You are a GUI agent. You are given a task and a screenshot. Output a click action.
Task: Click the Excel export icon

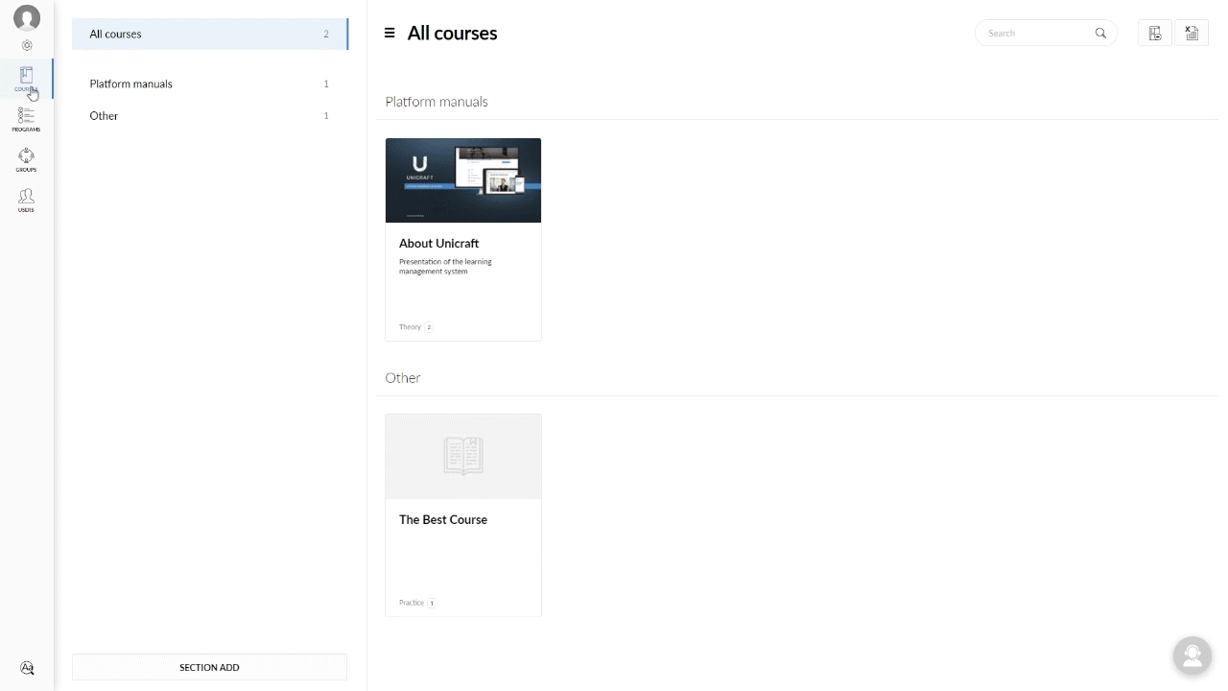click(x=1192, y=33)
